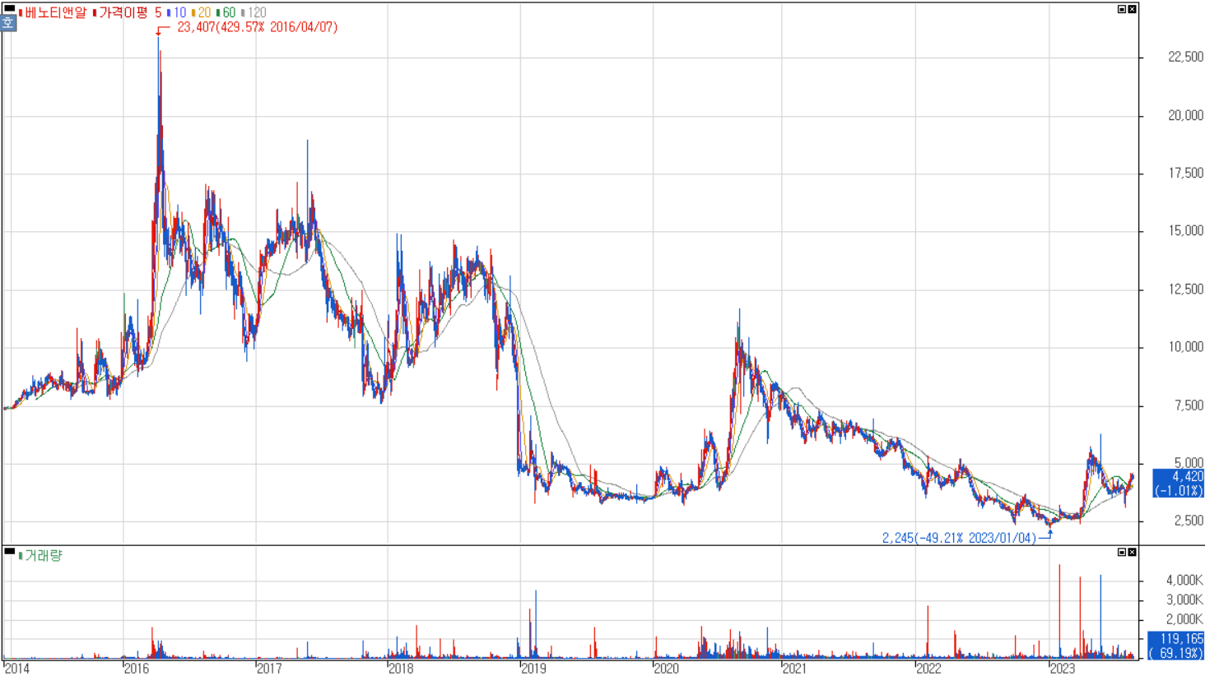
Task: Click the current volume tag 119,165
Action: point(1176,646)
